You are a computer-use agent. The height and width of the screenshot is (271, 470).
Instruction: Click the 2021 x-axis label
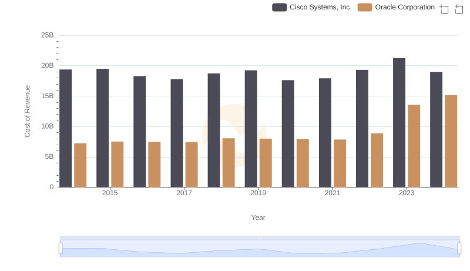pos(333,193)
